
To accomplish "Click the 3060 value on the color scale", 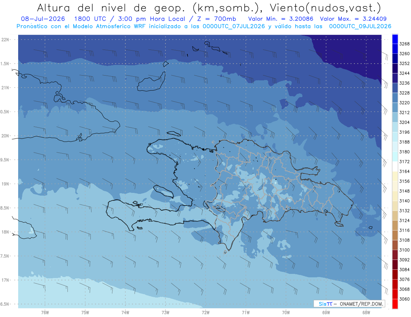I will click(x=404, y=299).
